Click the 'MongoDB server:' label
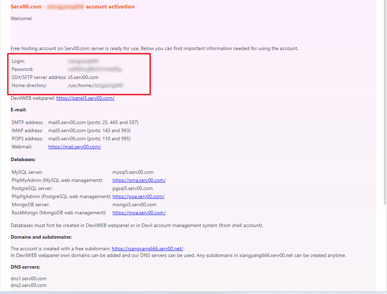The width and height of the screenshot is (387, 294). (x=30, y=205)
